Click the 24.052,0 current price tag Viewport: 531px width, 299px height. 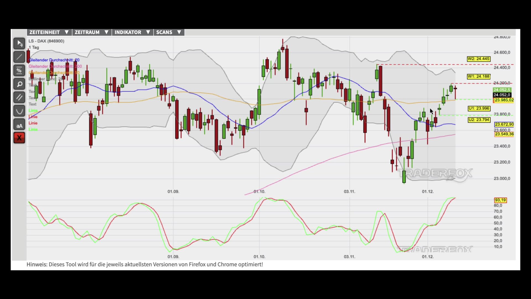tap(502, 95)
